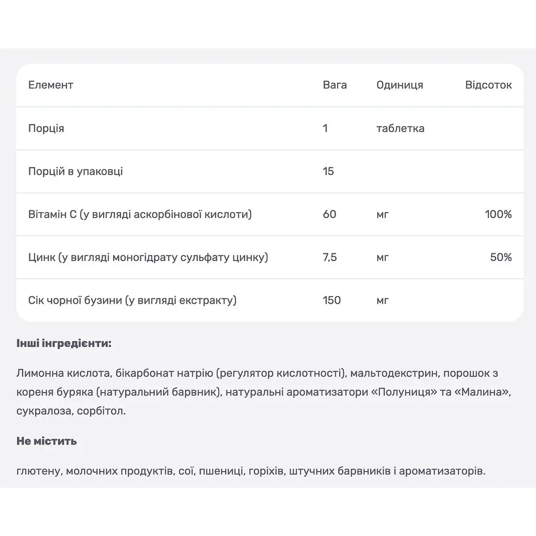
Task: Click the value 15 in the table
Action: click(x=328, y=171)
